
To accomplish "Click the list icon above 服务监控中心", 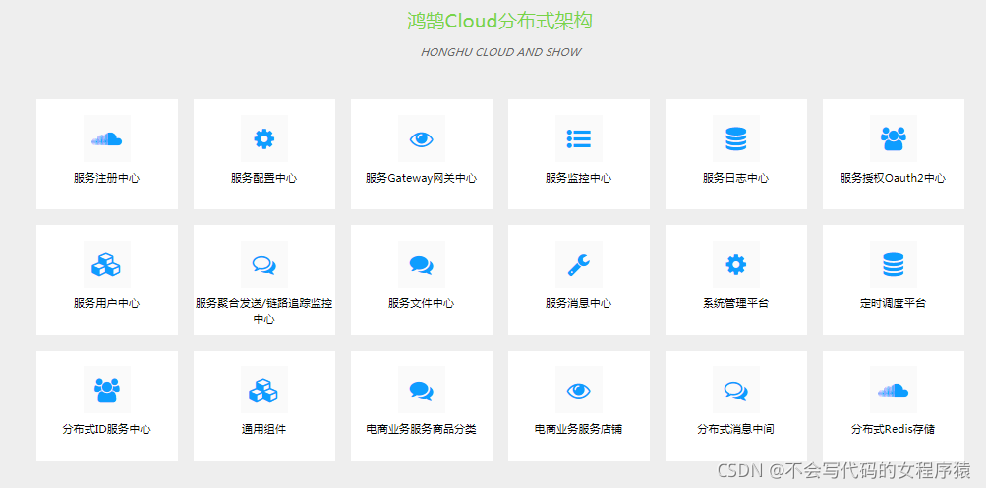I will coord(578,138).
